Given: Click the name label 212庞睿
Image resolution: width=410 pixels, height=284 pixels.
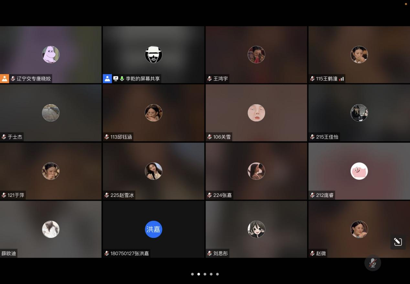Looking at the screenshot, I should 325,195.
